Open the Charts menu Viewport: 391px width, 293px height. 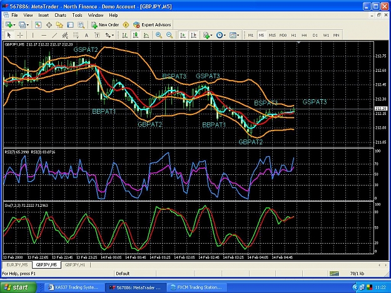tap(60, 15)
